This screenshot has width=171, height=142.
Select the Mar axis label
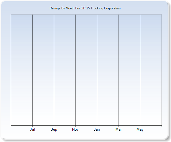(119, 129)
